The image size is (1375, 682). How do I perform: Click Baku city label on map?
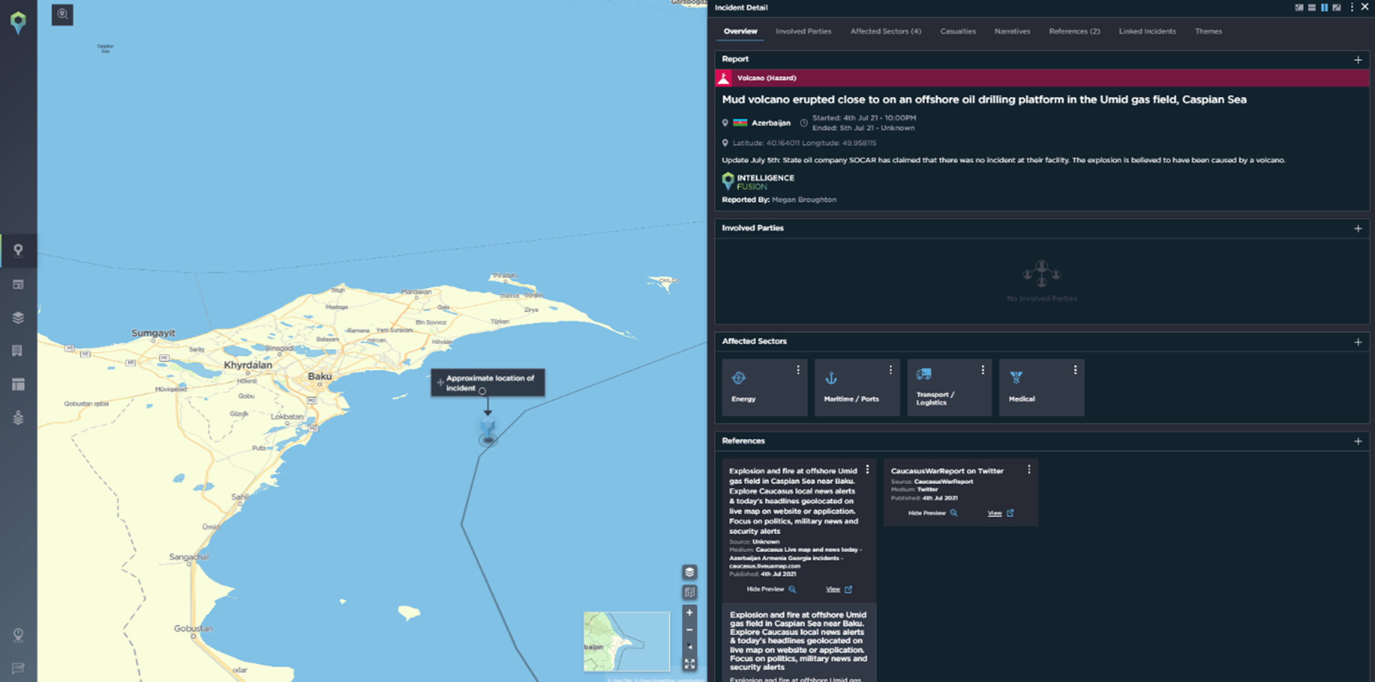point(320,376)
